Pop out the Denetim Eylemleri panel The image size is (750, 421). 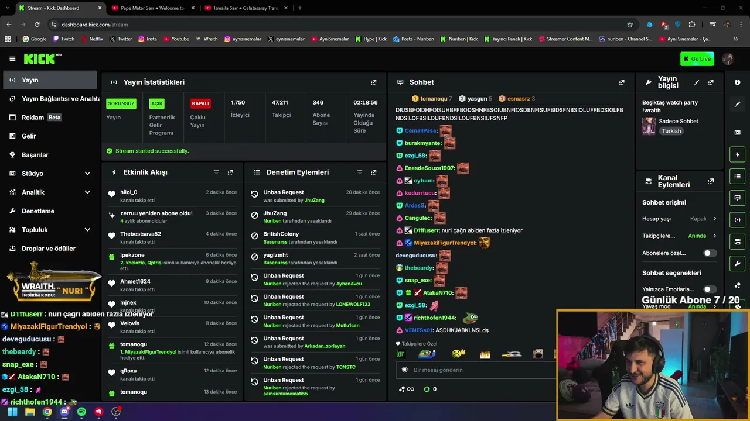374,172
